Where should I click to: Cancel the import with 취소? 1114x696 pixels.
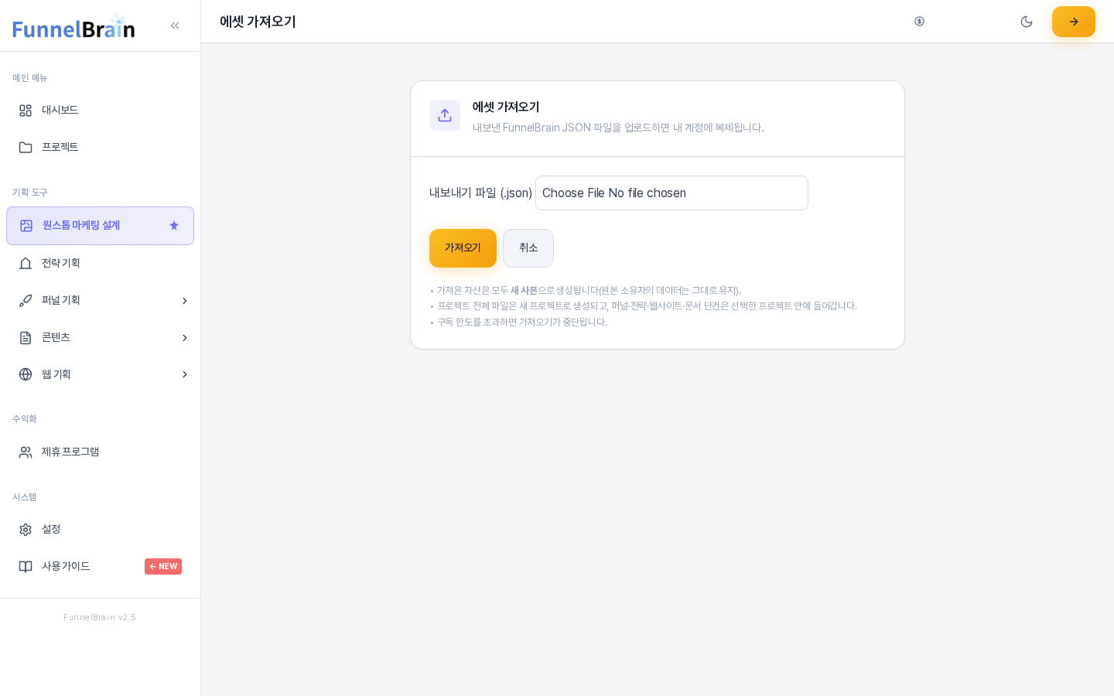(x=528, y=248)
